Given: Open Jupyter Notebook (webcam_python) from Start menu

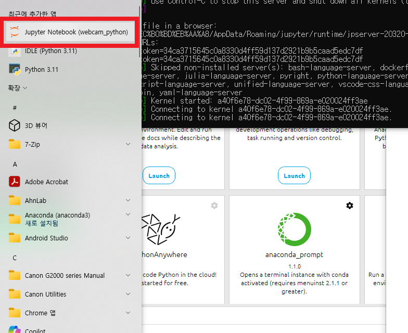Looking at the screenshot, I should pos(69,32).
